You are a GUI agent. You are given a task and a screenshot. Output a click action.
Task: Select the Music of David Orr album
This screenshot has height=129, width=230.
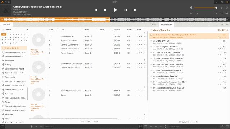(14, 48)
